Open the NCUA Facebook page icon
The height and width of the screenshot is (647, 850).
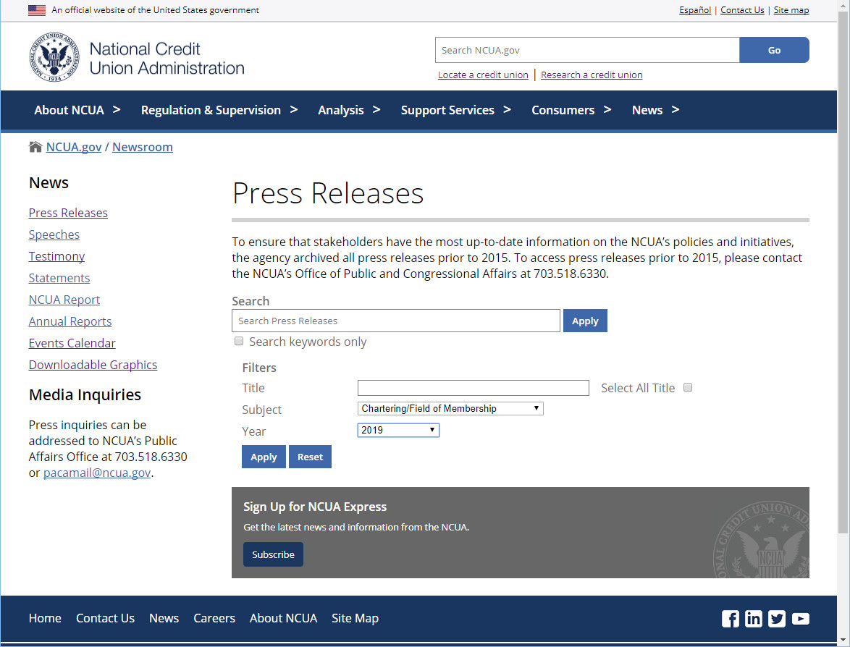[x=731, y=618]
